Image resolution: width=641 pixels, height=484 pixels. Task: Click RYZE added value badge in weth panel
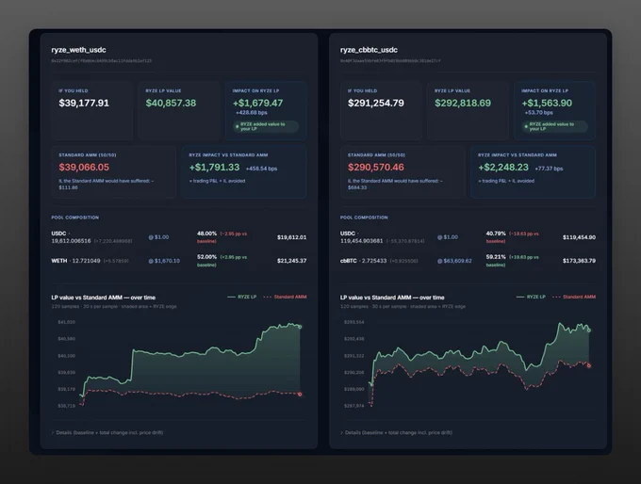click(x=266, y=126)
